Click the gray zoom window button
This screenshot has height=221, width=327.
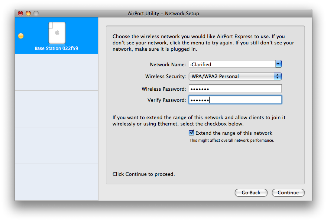point(36,13)
